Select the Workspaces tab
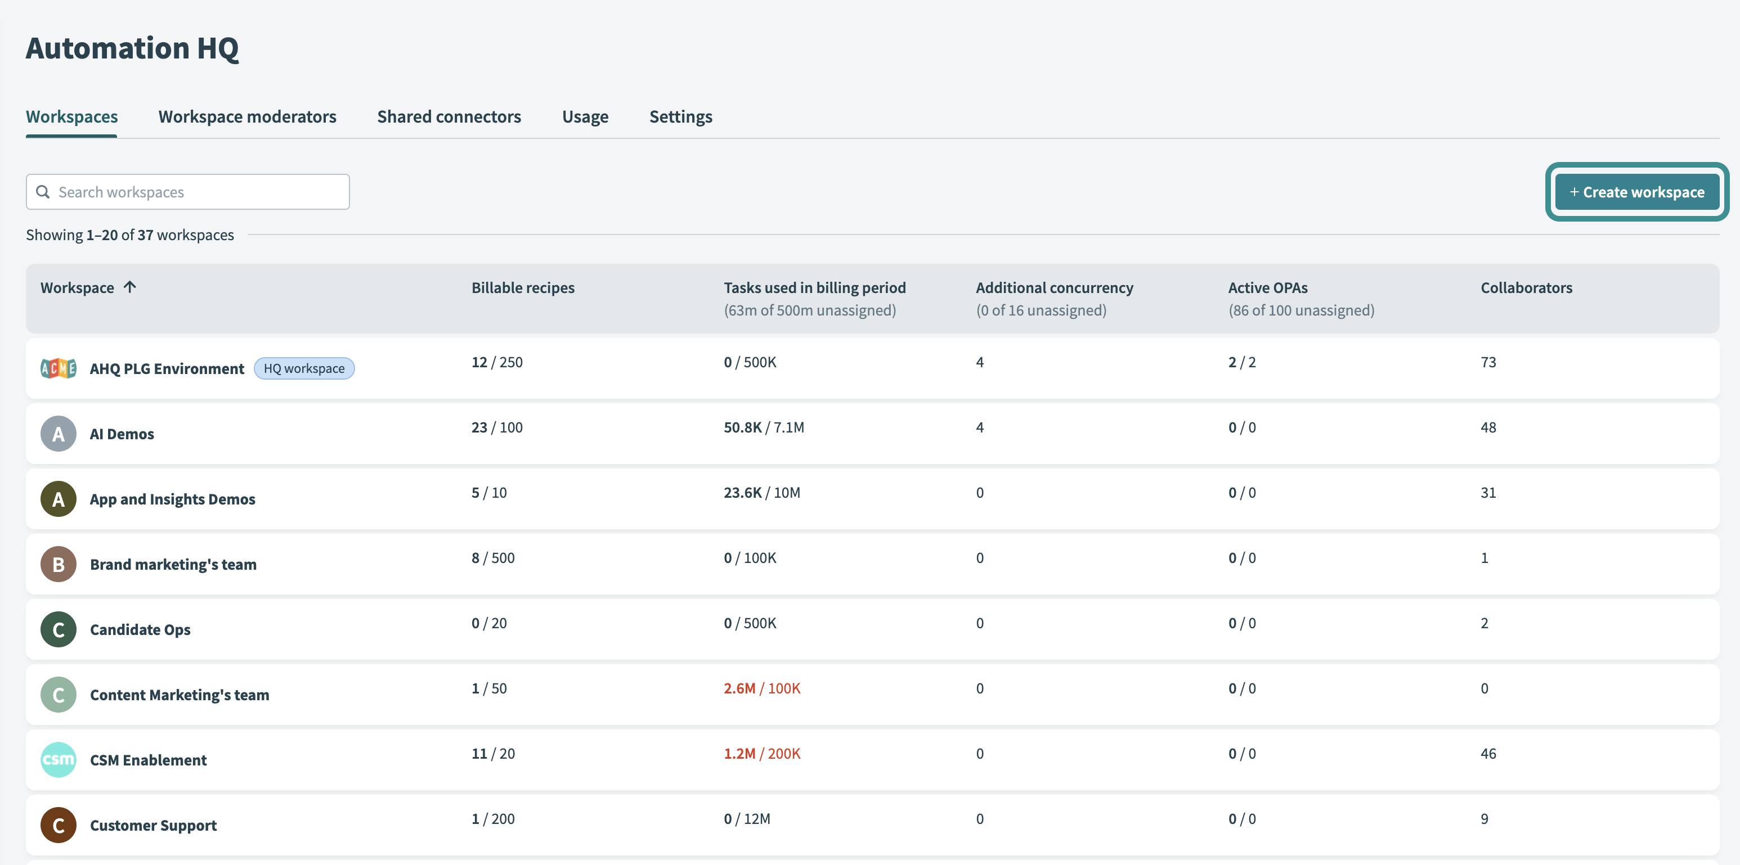Image resolution: width=1740 pixels, height=865 pixels. pos(71,117)
